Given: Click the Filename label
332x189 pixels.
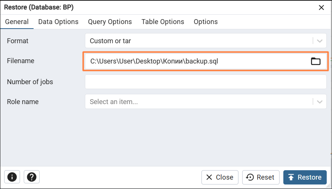Looking at the screenshot, I should pos(20,61).
